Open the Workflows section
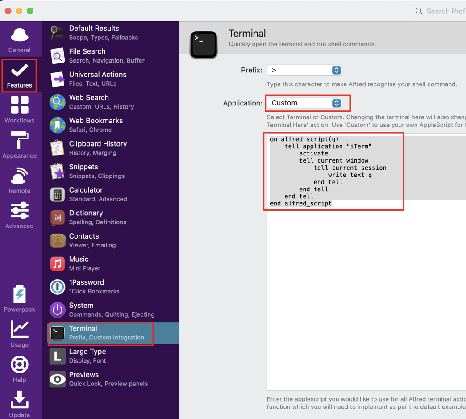Screen dimensions: 466x419 [19, 110]
